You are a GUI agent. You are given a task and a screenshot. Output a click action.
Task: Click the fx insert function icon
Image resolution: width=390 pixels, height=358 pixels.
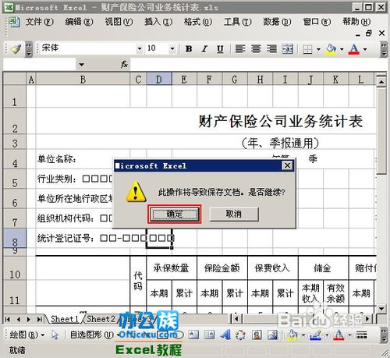[x=124, y=64]
